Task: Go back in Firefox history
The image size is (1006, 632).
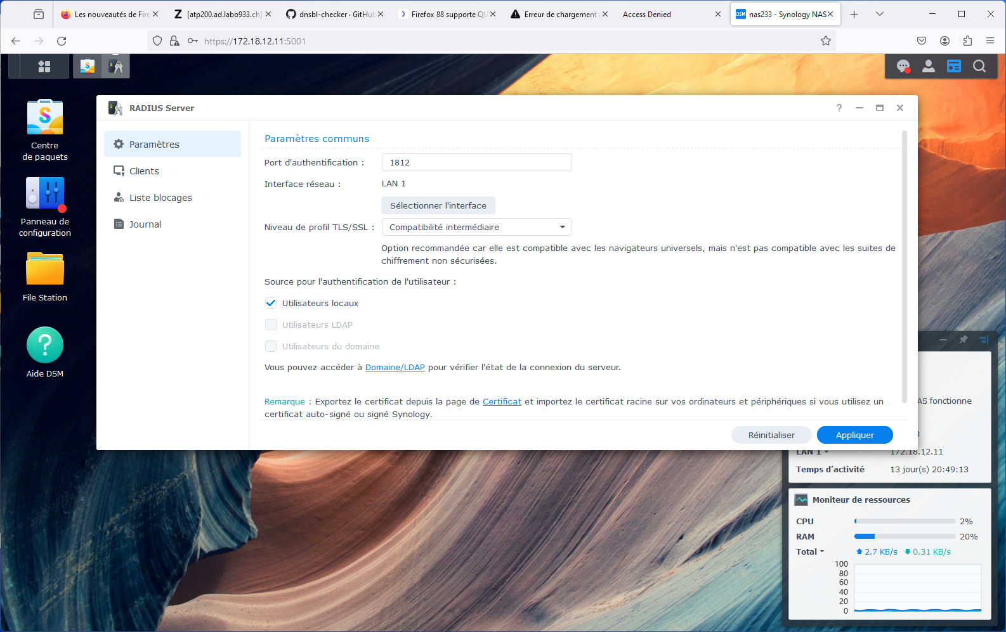Action: point(16,41)
